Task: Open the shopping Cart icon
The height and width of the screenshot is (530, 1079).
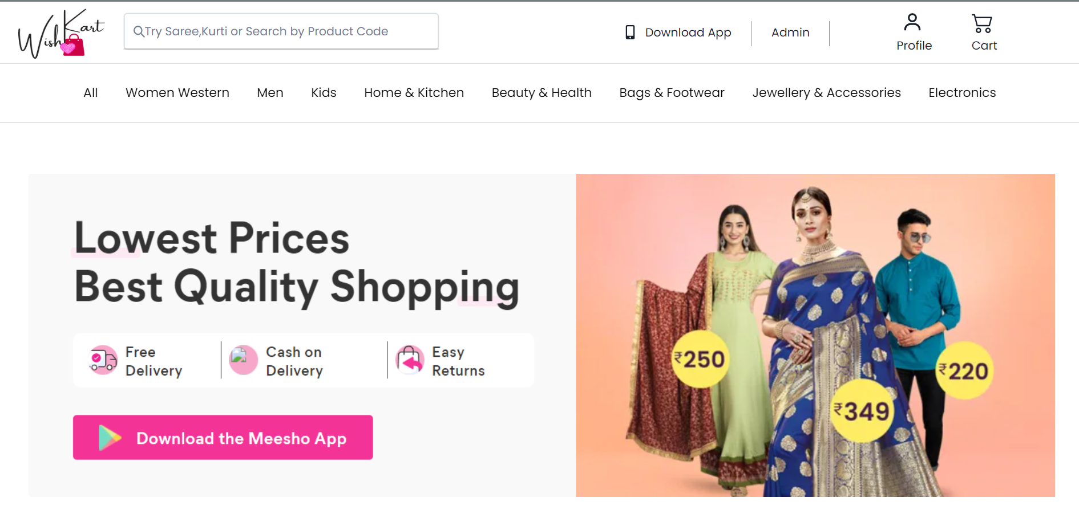Action: [x=982, y=23]
